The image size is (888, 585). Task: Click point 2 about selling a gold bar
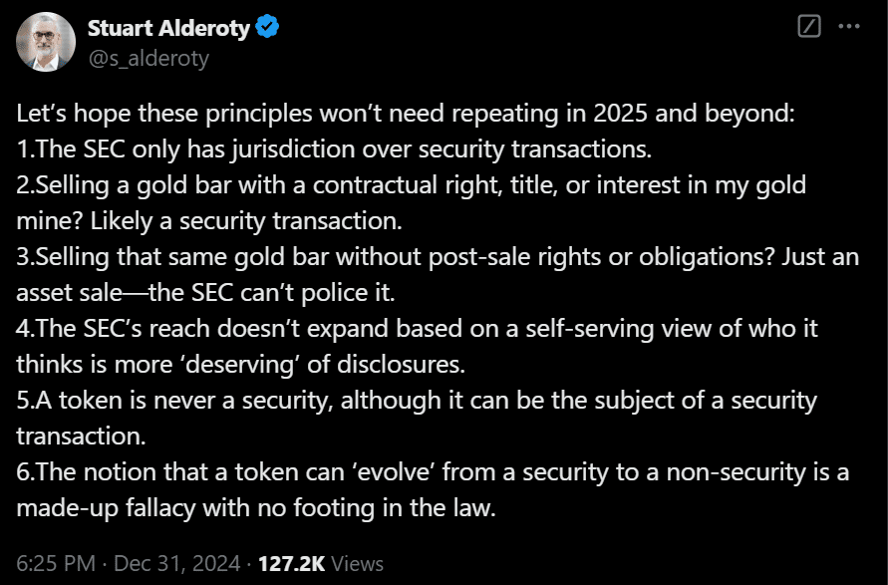point(412,185)
